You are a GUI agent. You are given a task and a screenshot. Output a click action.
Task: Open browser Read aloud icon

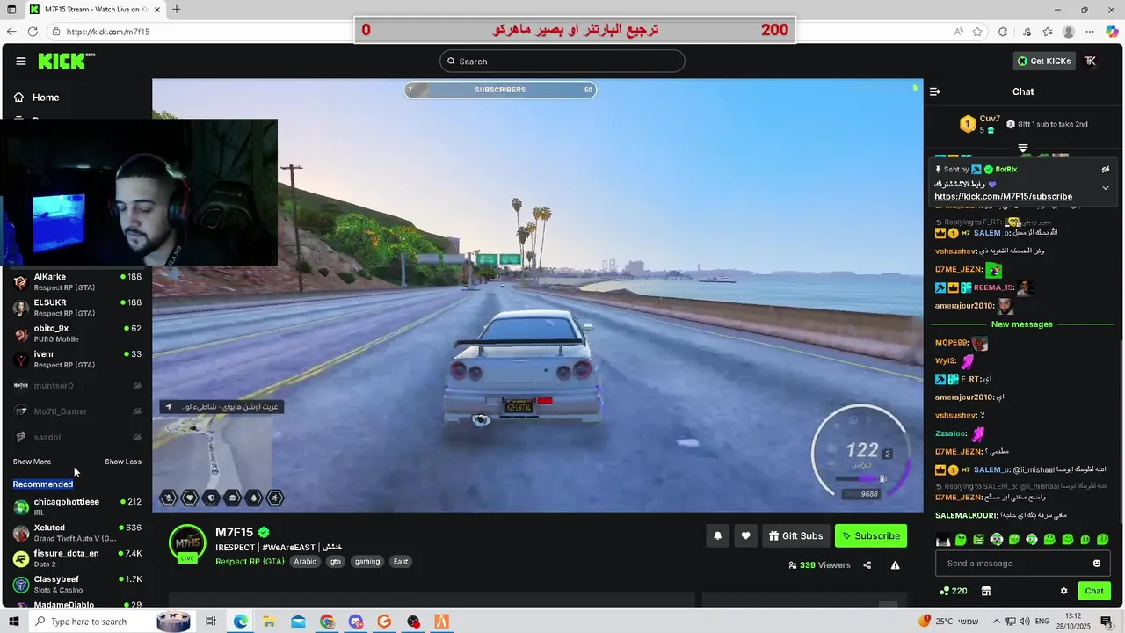pyautogui.click(x=959, y=32)
